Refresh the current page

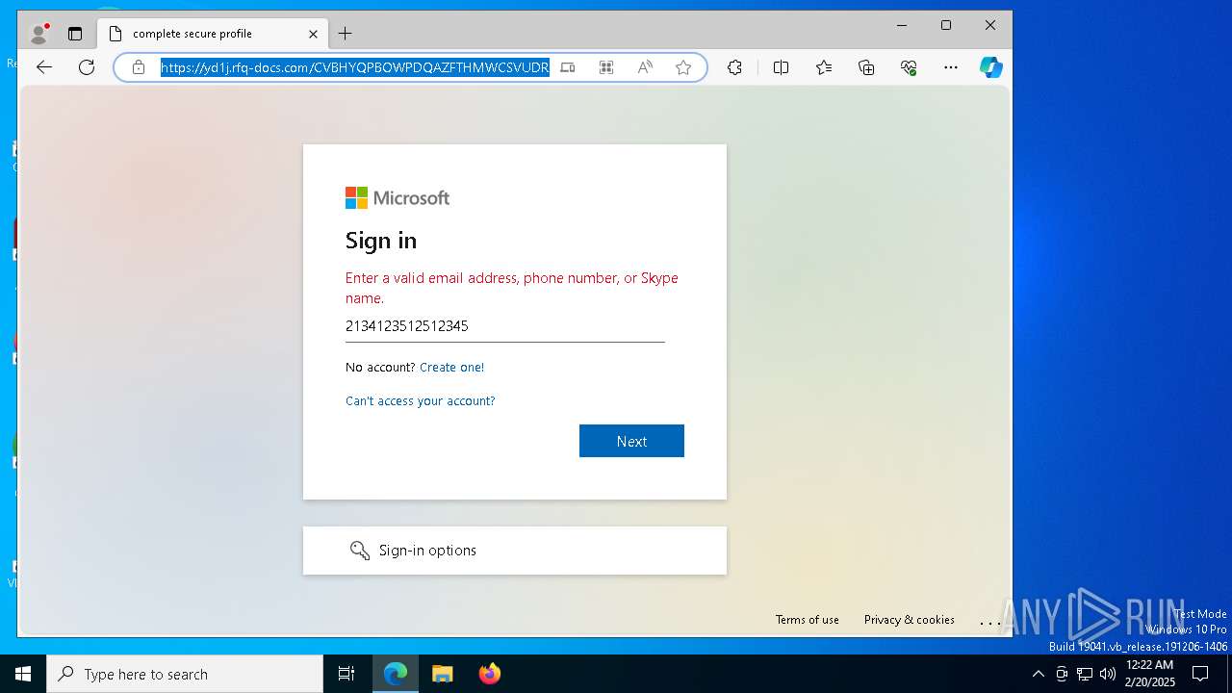pos(87,67)
